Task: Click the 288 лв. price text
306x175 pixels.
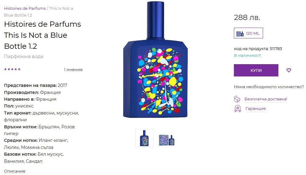Action: [x=247, y=17]
